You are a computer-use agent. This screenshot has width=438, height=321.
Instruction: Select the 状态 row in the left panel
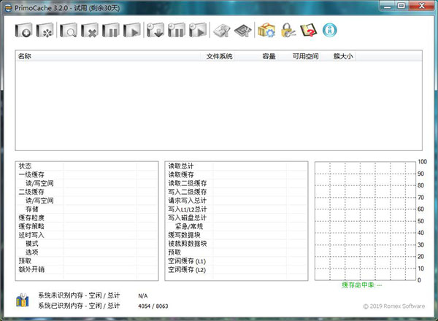(x=87, y=166)
